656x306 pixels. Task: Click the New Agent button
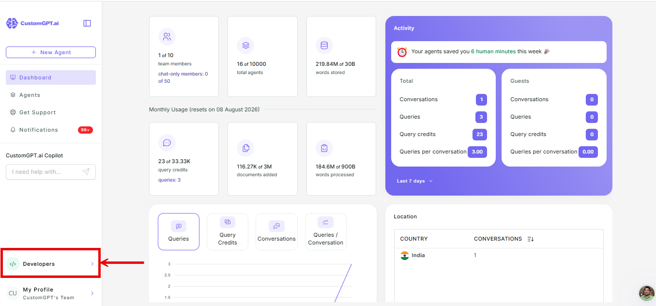51,52
